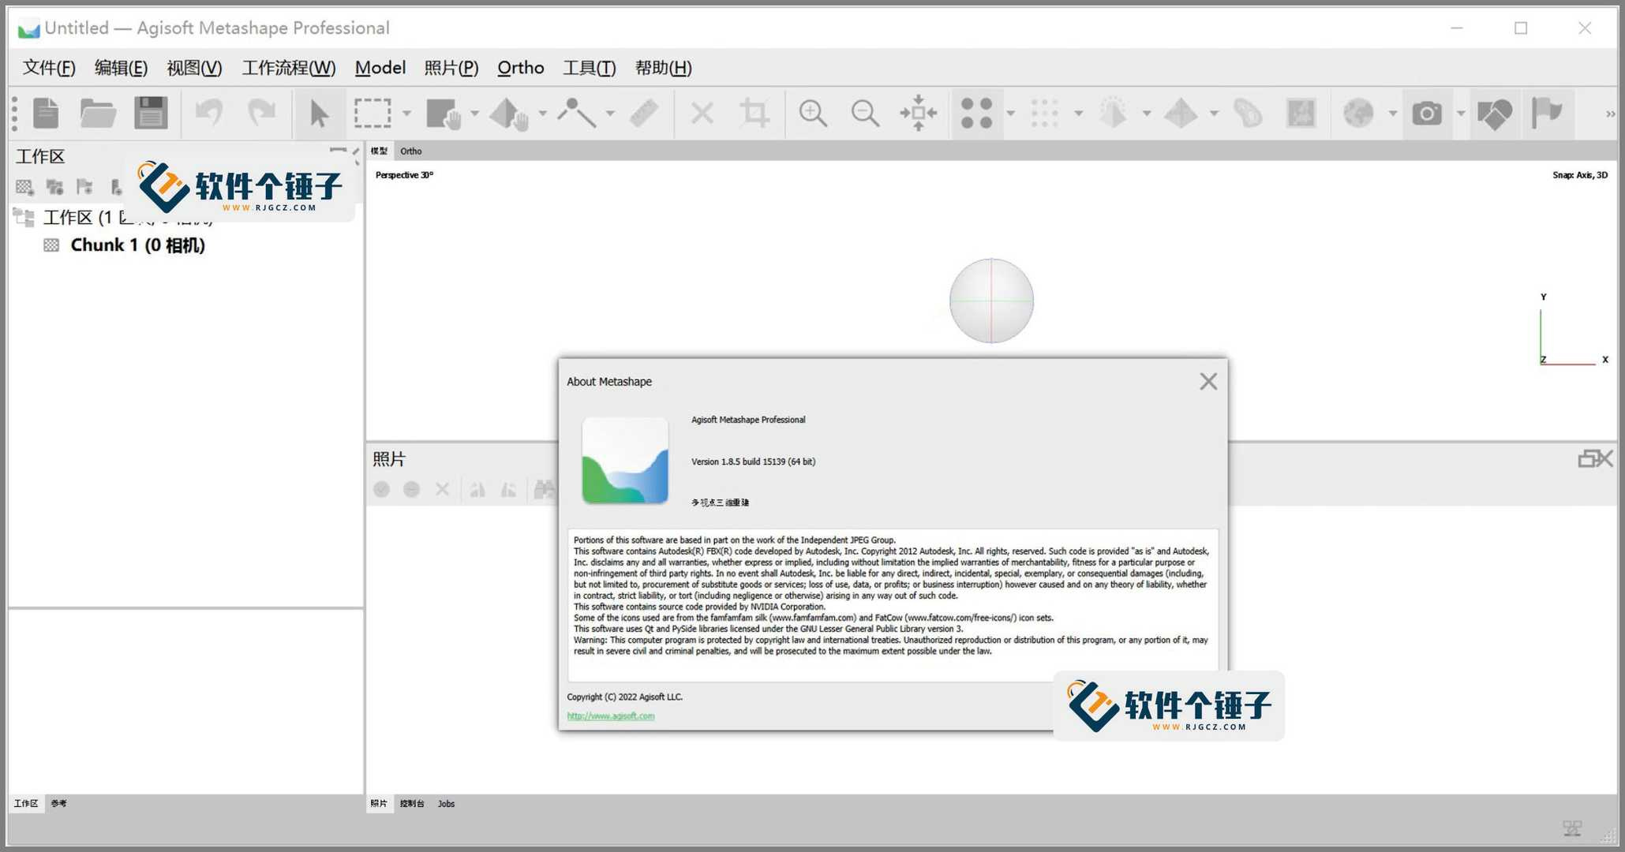Open the 编辑(E) menu
1625x852 pixels.
coord(121,68)
